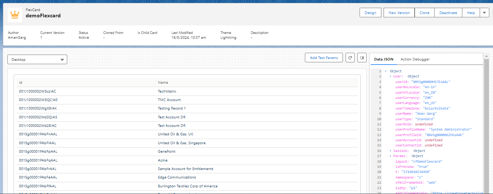Switch to the Action Debugger tab
493x194 pixels.
[415, 59]
